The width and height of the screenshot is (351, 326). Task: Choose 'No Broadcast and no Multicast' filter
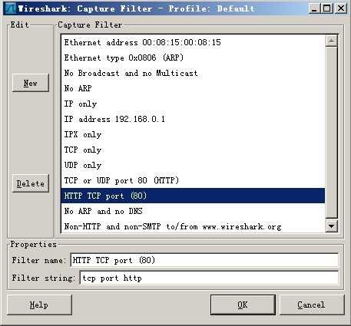[x=193, y=73]
